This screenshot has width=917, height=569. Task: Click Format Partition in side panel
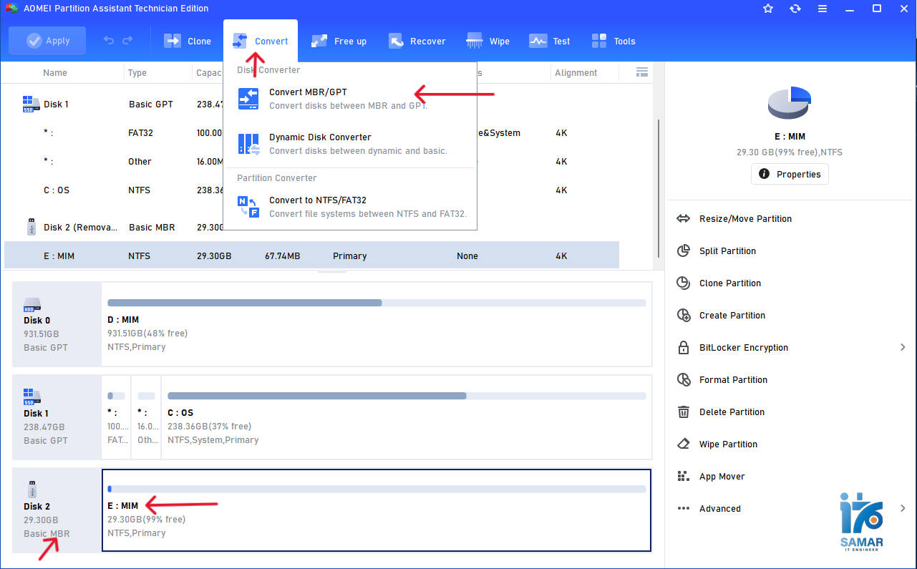733,380
